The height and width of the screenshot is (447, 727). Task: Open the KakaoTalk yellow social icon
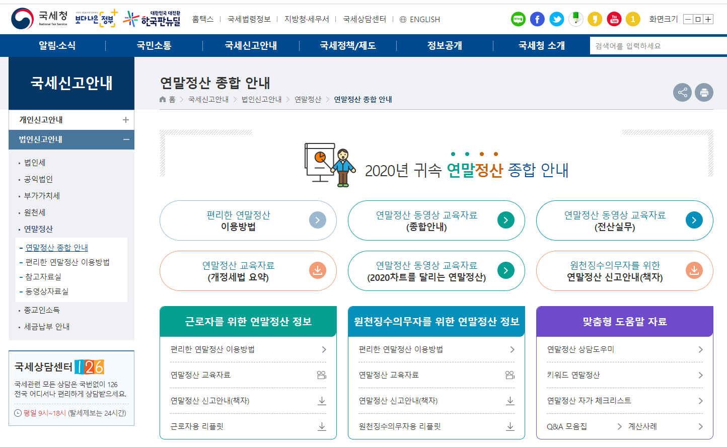click(595, 19)
